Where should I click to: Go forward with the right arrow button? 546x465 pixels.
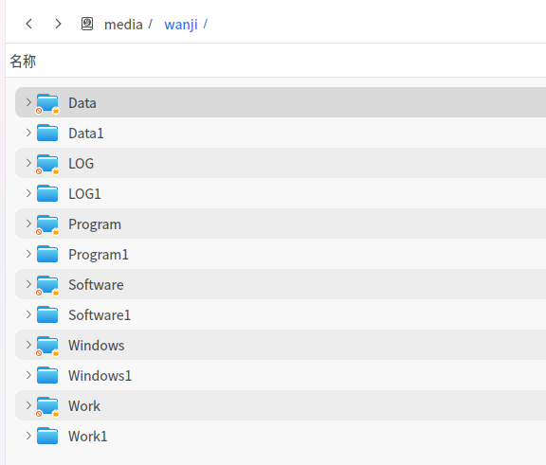pos(58,24)
